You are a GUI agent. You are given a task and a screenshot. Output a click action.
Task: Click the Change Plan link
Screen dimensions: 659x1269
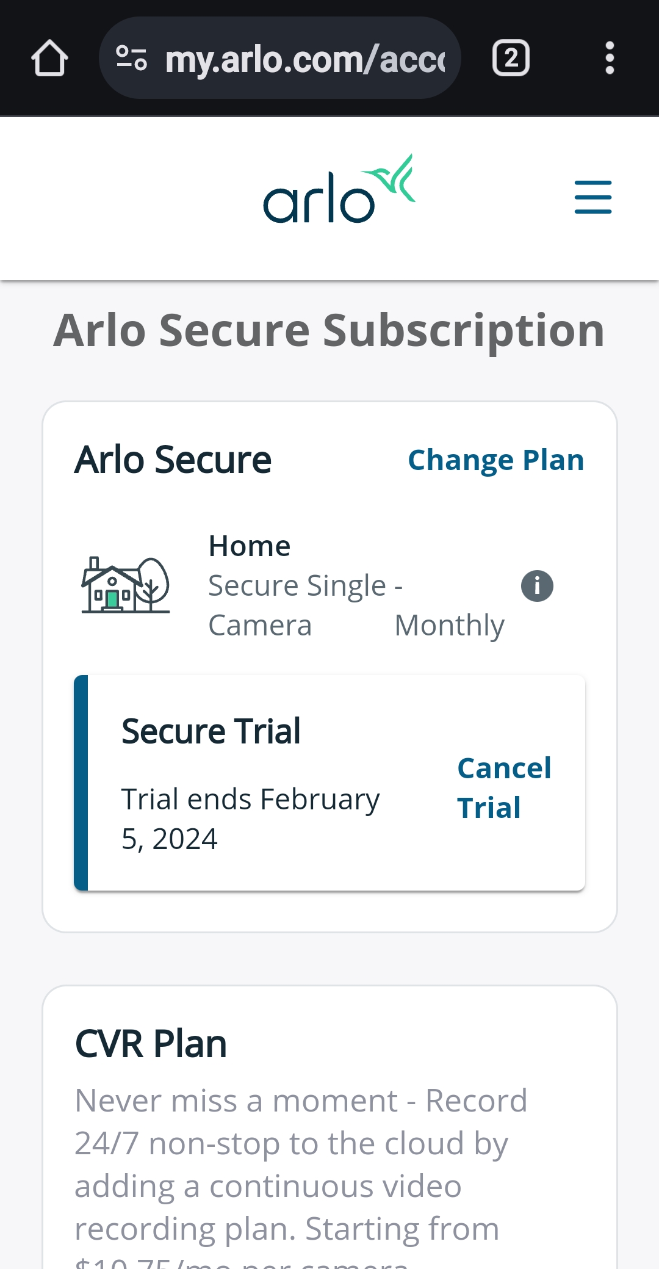click(495, 460)
